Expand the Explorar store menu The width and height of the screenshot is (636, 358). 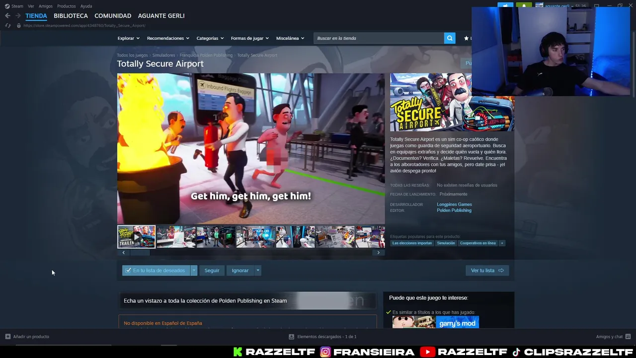pos(129,38)
